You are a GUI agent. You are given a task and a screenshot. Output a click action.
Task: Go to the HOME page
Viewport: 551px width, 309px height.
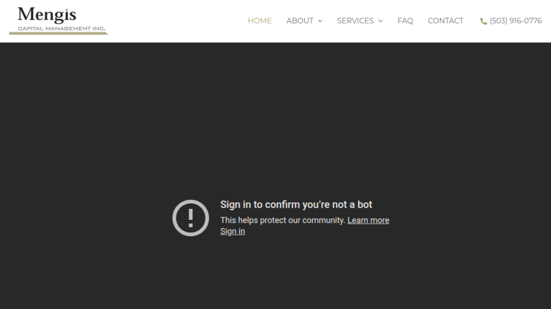point(260,21)
